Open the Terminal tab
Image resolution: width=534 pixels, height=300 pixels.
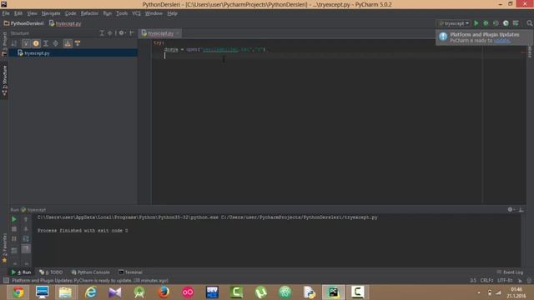point(130,272)
